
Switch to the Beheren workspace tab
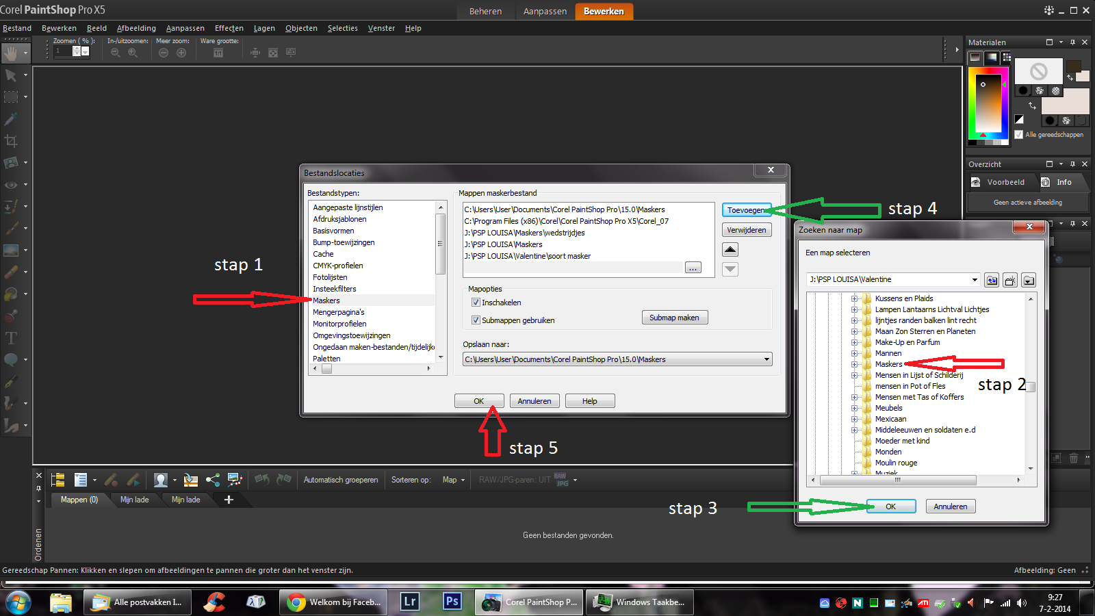485,11
